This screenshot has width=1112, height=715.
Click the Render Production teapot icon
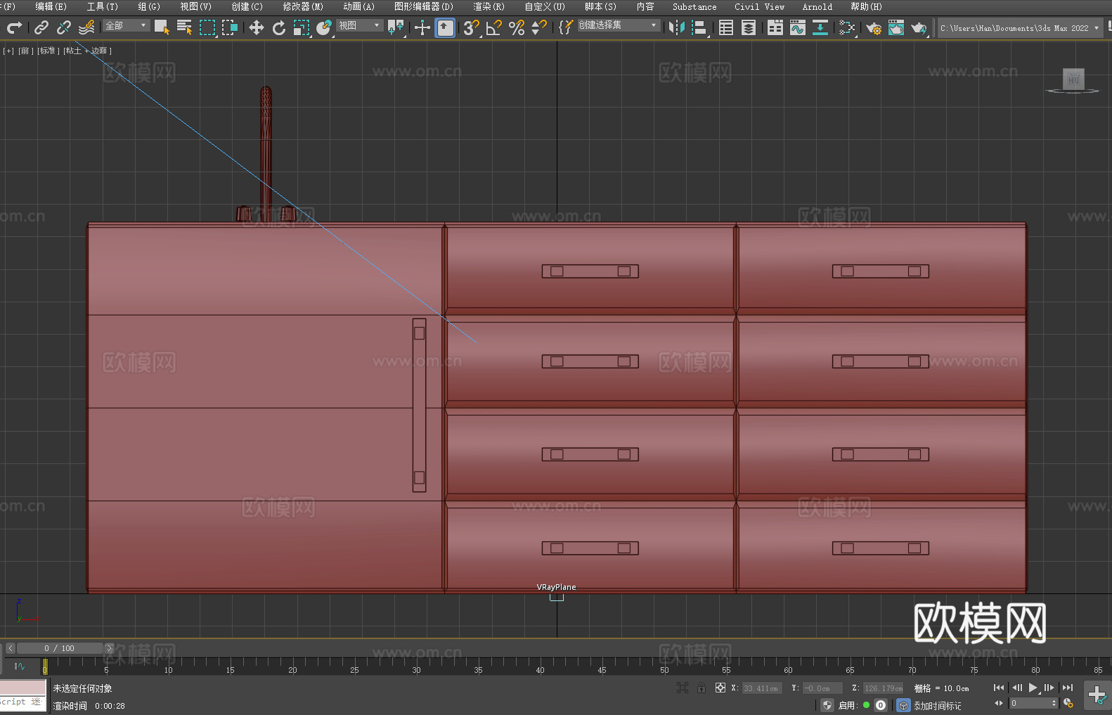(x=919, y=27)
